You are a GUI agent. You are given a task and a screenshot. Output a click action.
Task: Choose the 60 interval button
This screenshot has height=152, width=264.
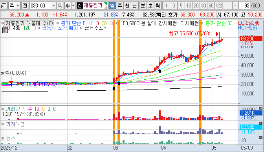[x=211, y=6]
